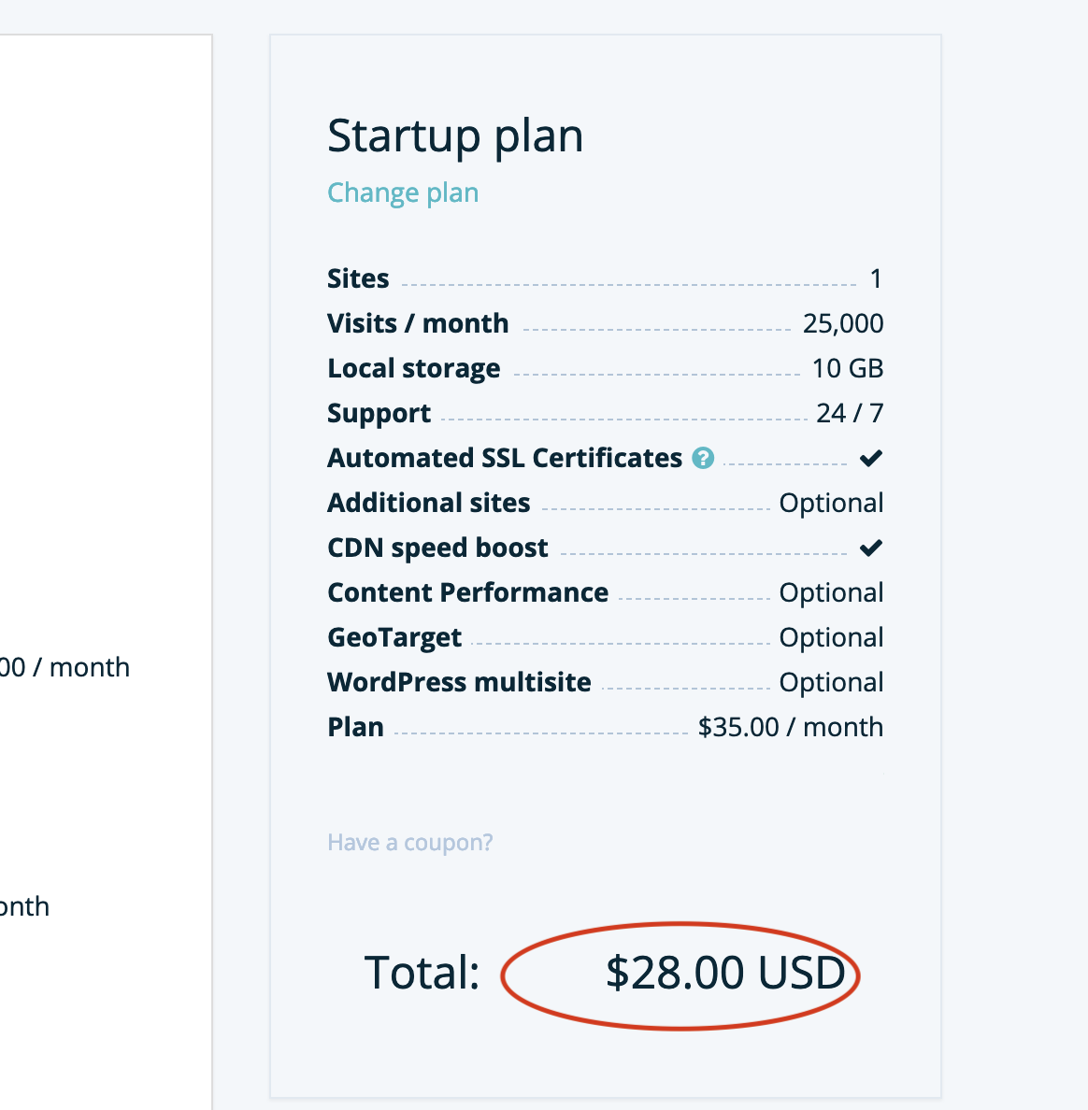1088x1110 pixels.
Task: Click the Content Performance Optional value
Action: pyautogui.click(x=831, y=592)
